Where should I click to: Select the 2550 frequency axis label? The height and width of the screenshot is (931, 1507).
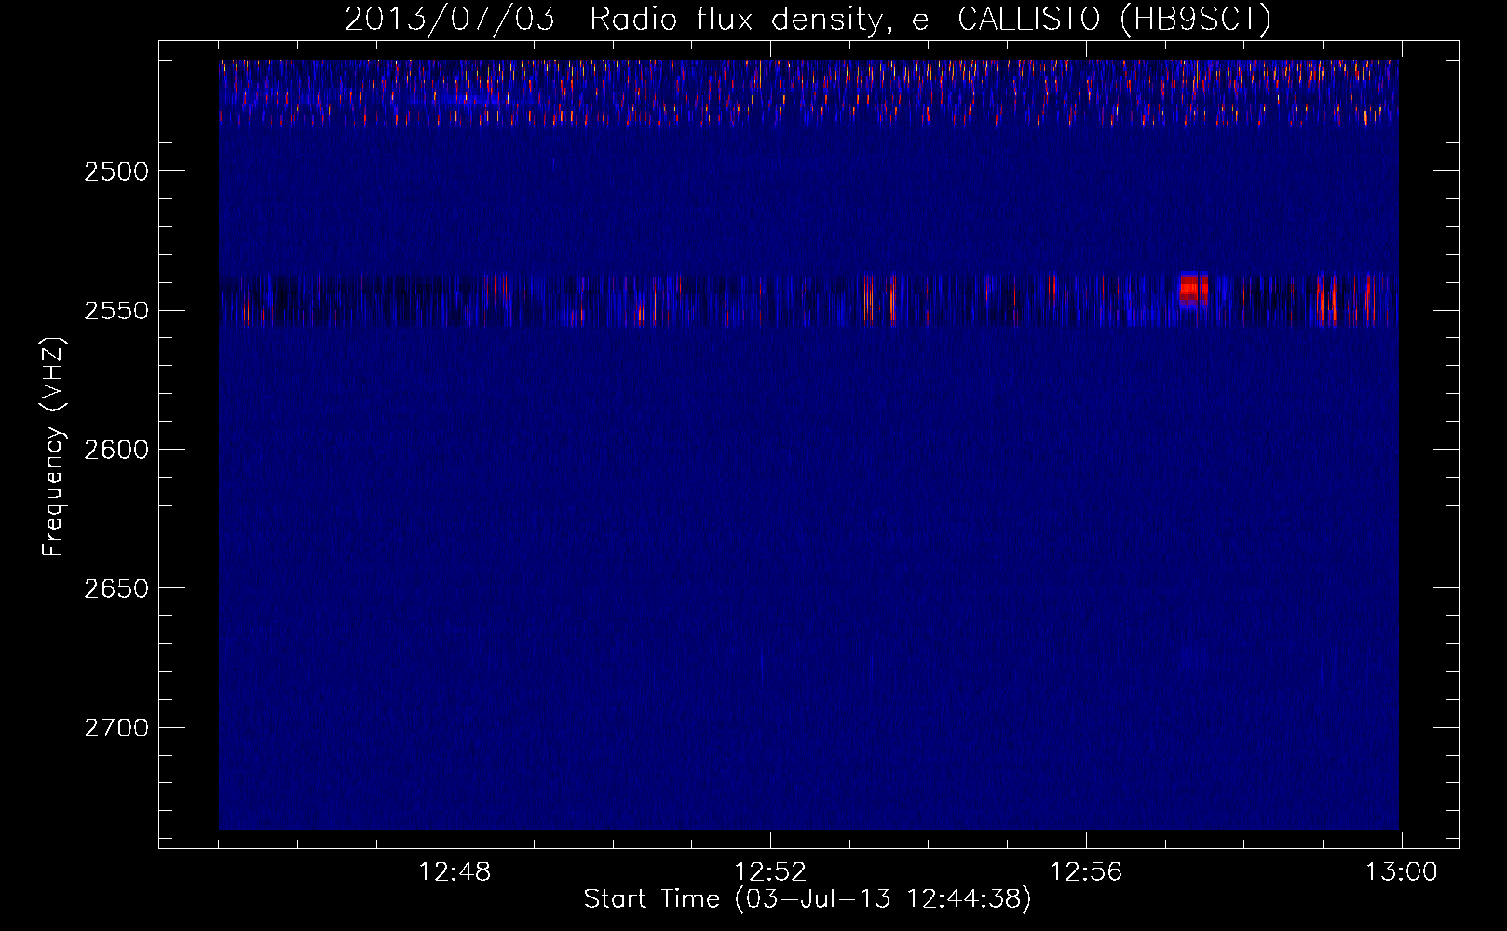coord(115,310)
